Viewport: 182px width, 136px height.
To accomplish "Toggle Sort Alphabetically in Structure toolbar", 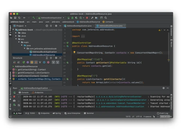I will (x=19, y=62).
